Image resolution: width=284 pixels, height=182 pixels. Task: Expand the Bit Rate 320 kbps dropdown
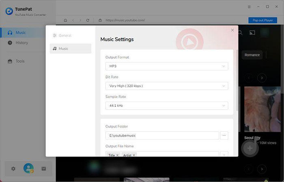(167, 86)
